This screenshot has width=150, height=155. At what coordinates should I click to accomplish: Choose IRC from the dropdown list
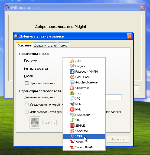pyautogui.click(x=84, y=99)
